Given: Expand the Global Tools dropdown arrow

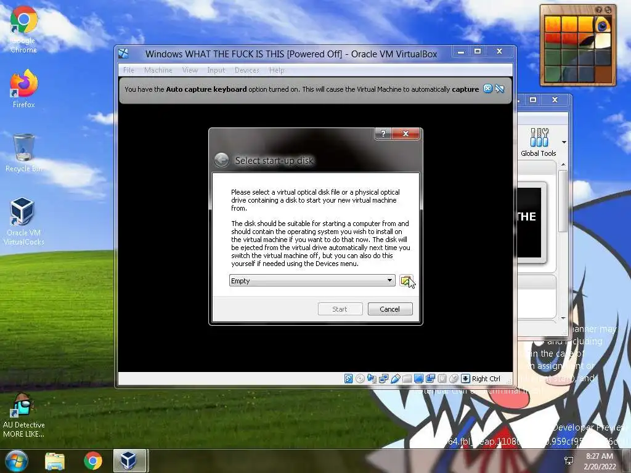Looking at the screenshot, I should tap(564, 142).
